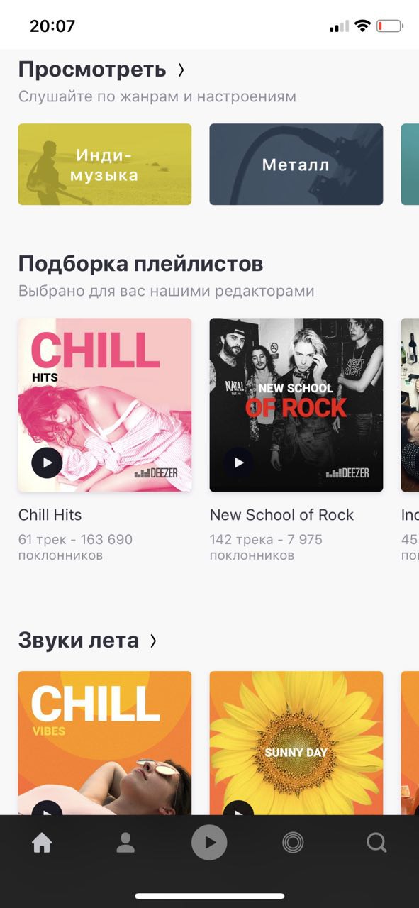Expand the Просмотреть section chevron
Screen dimensions: 419x908
(x=181, y=70)
